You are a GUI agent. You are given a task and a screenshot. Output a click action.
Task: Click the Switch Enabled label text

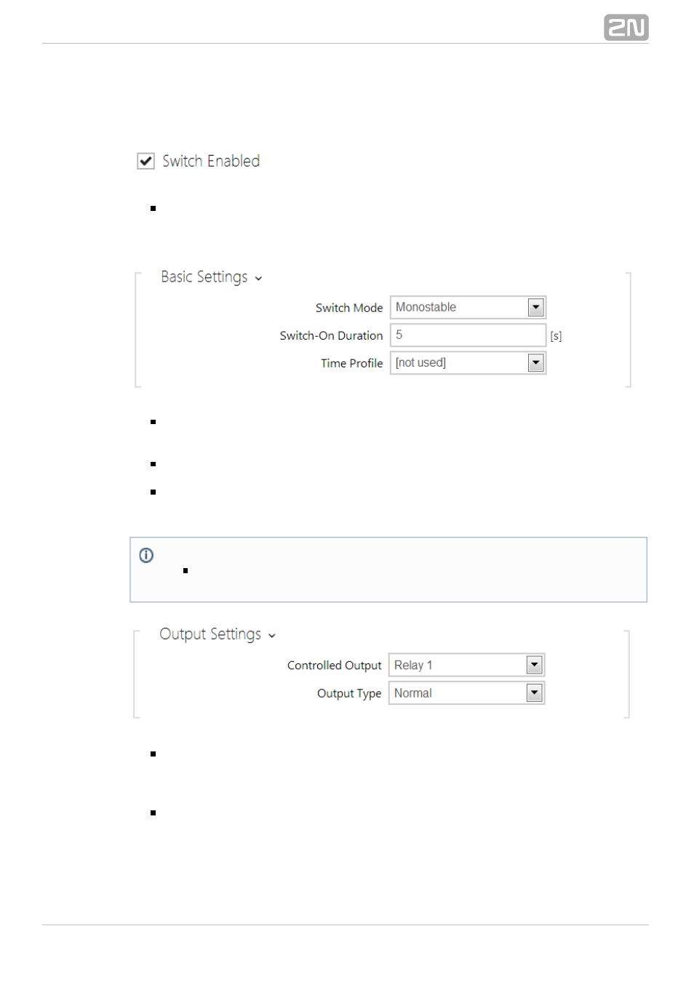point(211,161)
